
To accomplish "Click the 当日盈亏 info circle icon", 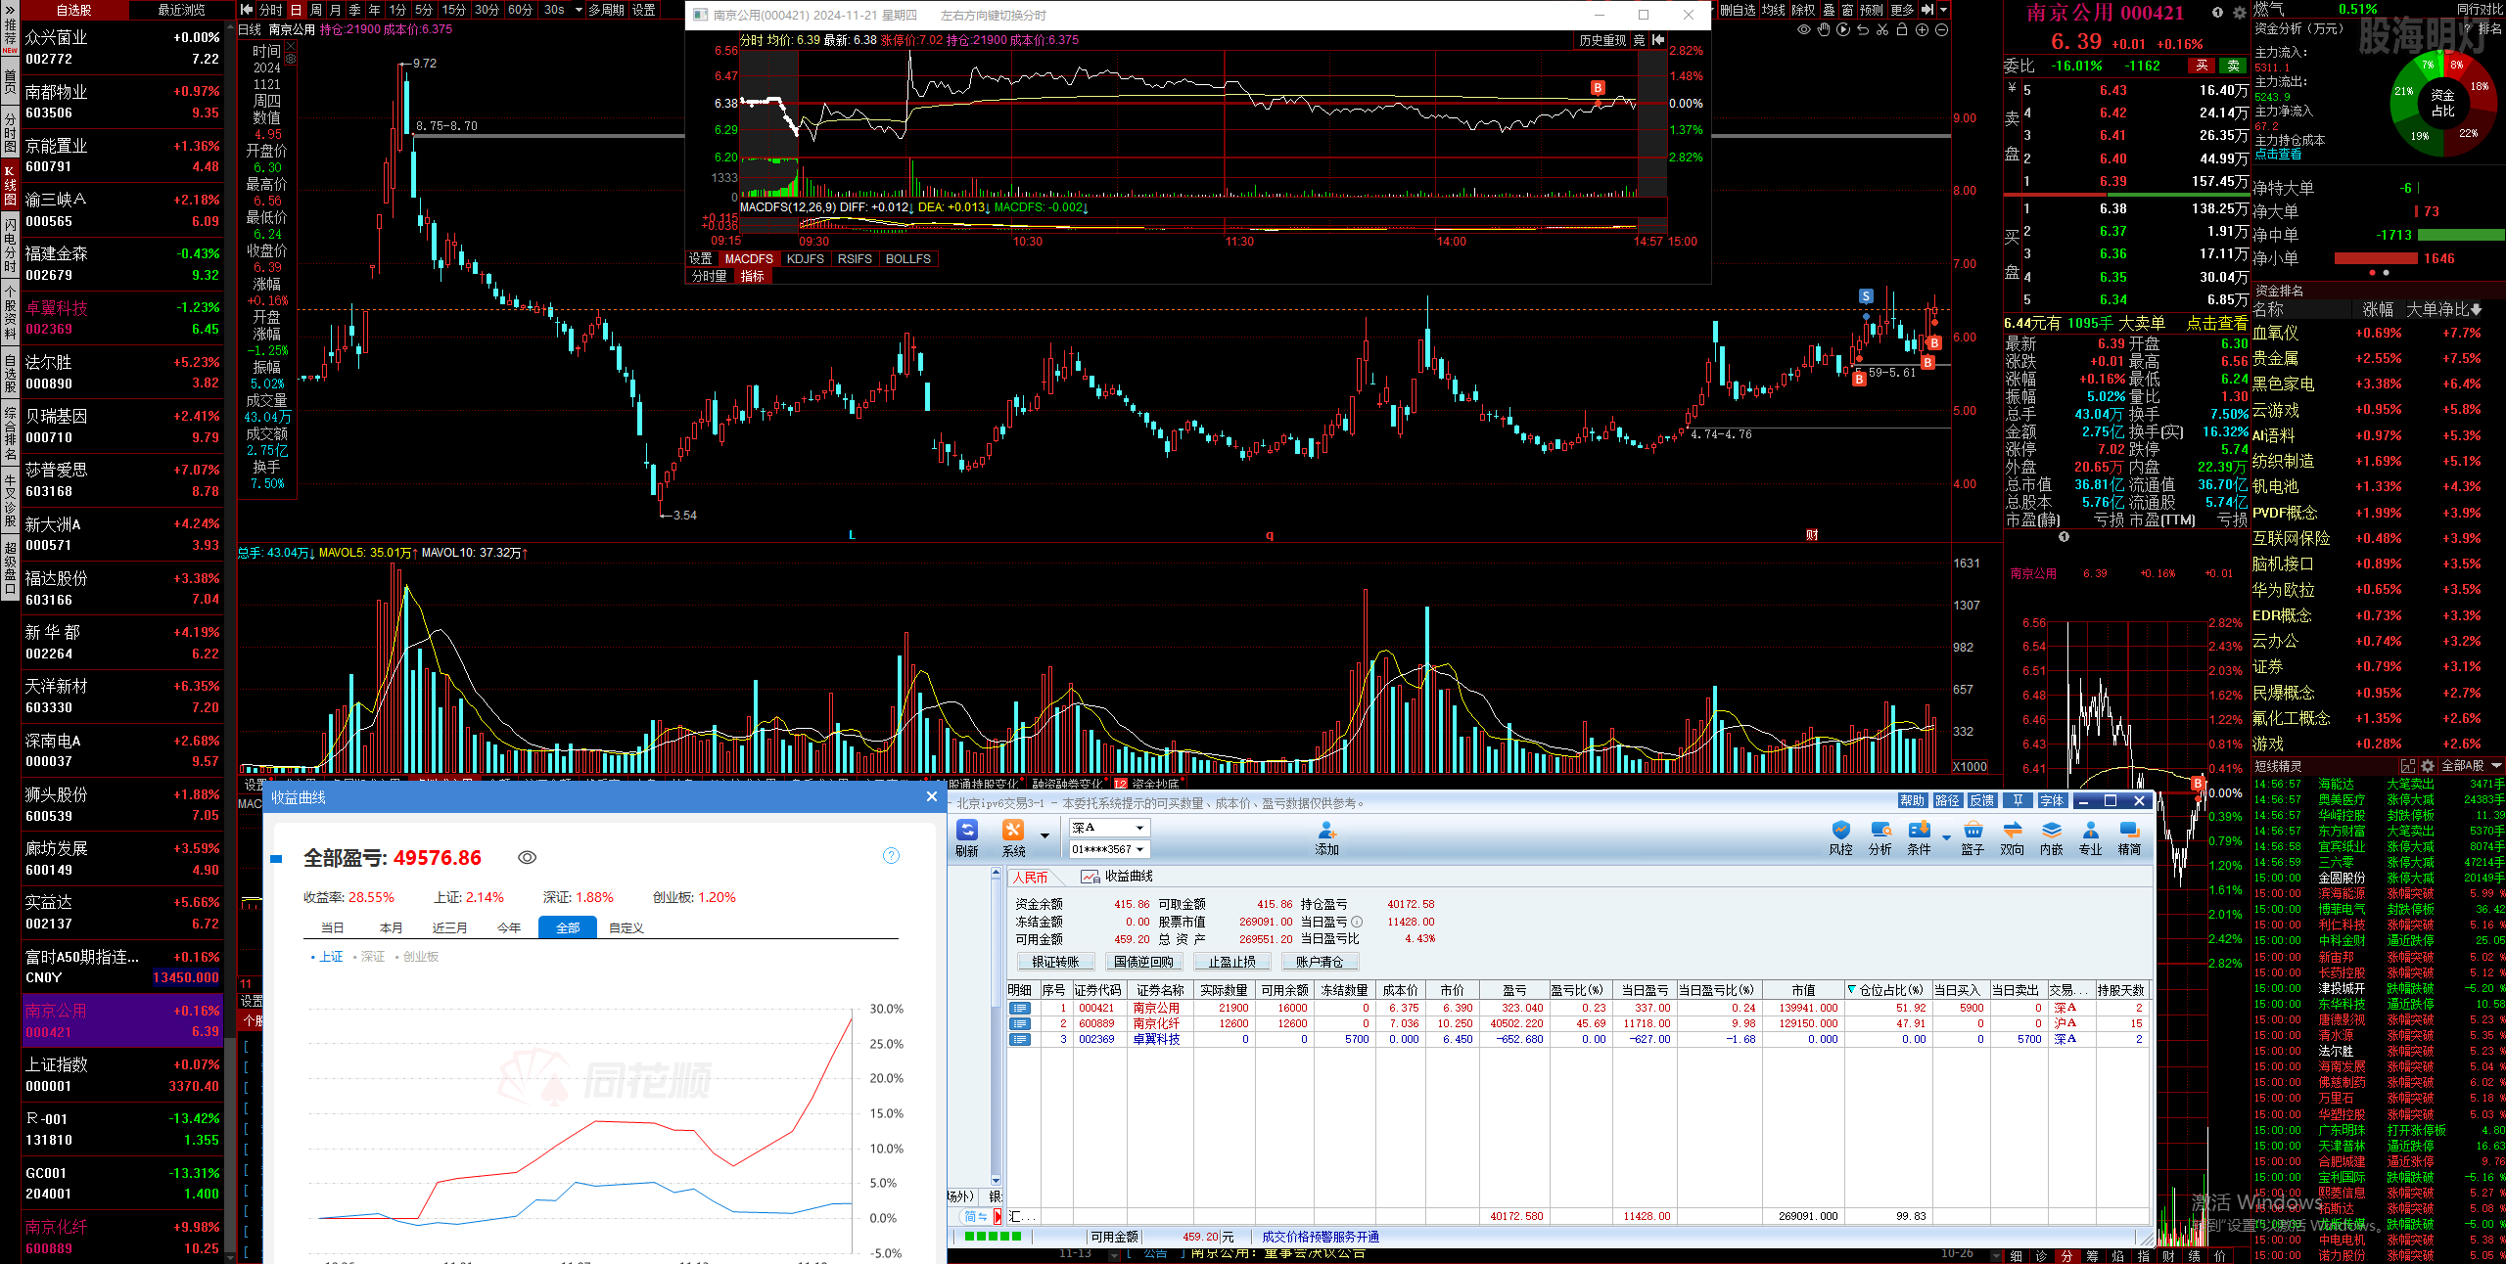I will pyautogui.click(x=1357, y=922).
